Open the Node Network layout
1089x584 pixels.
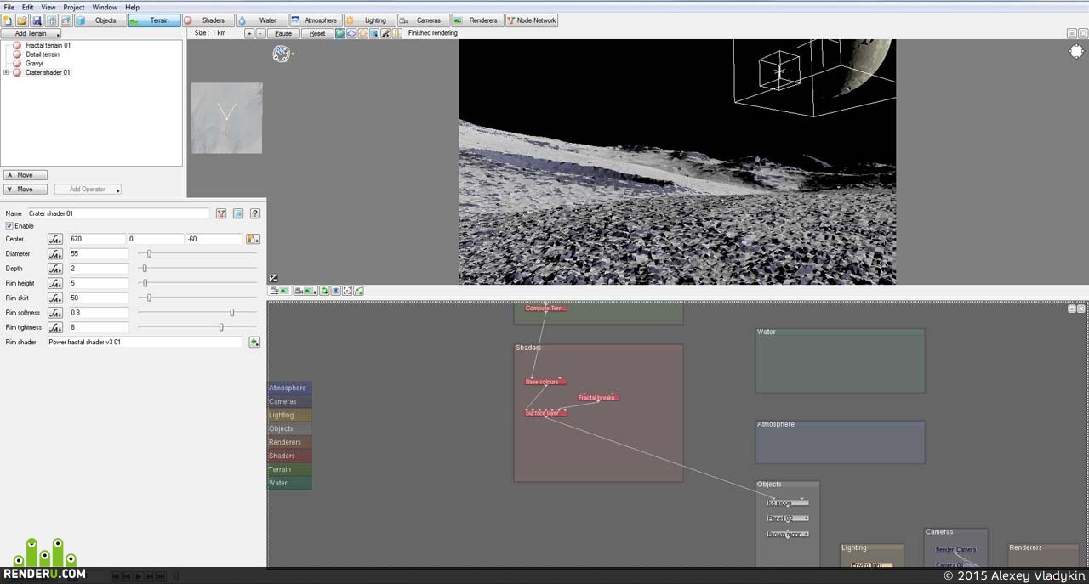click(x=532, y=20)
